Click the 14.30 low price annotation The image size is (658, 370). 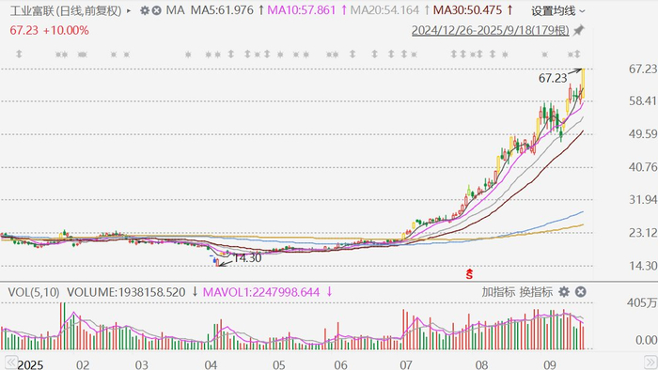(246, 258)
